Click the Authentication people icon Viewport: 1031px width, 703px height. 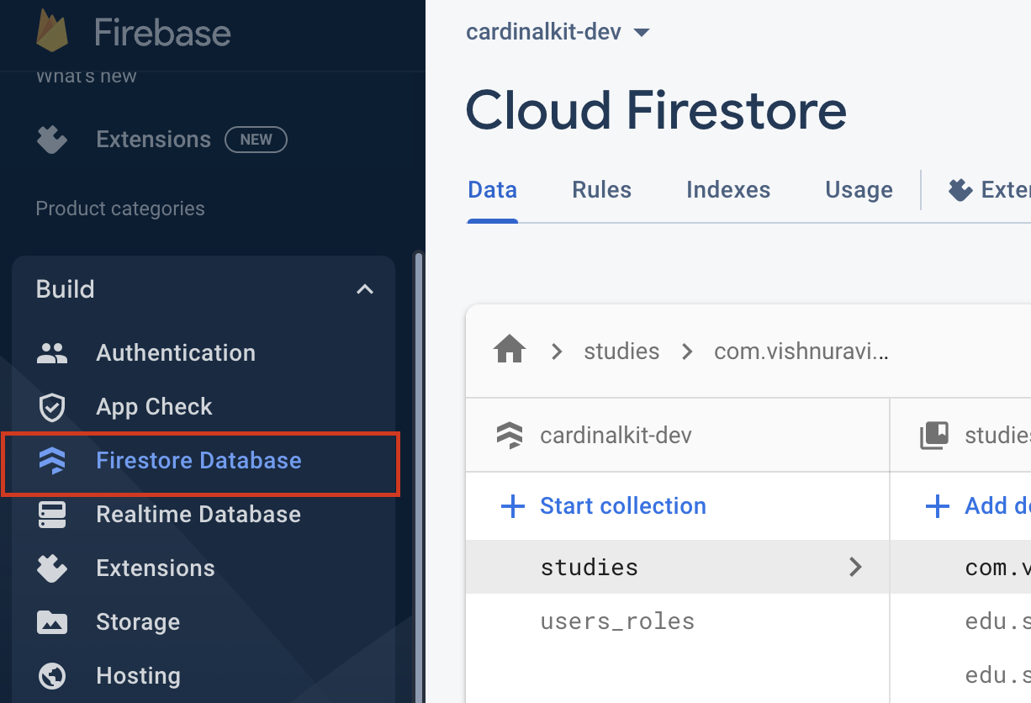[x=52, y=353]
